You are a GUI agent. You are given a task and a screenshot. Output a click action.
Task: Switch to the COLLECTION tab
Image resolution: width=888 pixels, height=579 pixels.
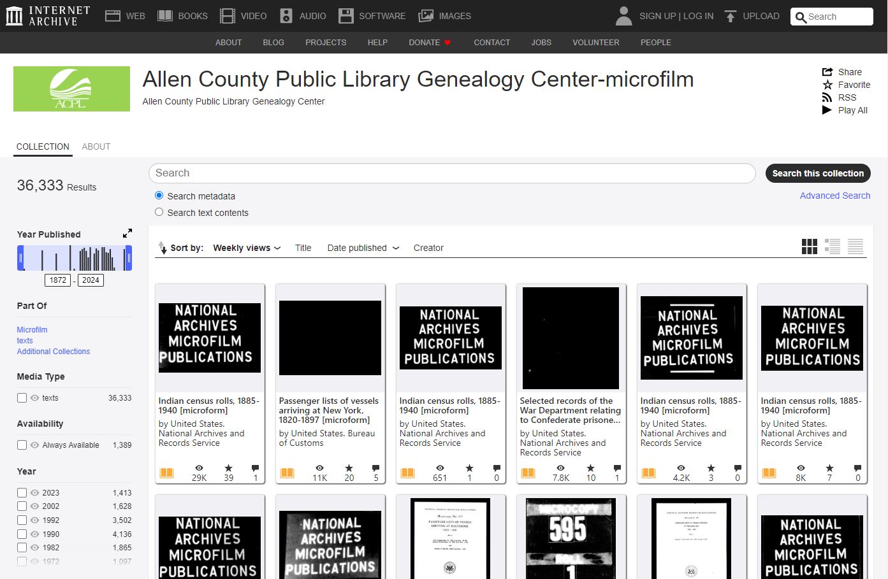click(x=43, y=147)
